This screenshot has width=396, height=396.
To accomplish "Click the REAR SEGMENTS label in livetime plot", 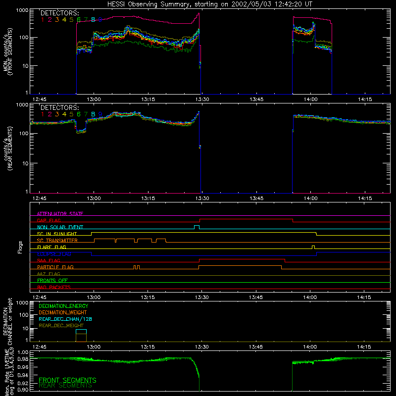I will point(65,386).
